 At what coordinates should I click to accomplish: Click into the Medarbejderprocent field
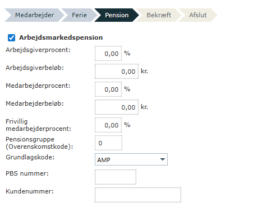click(108, 89)
